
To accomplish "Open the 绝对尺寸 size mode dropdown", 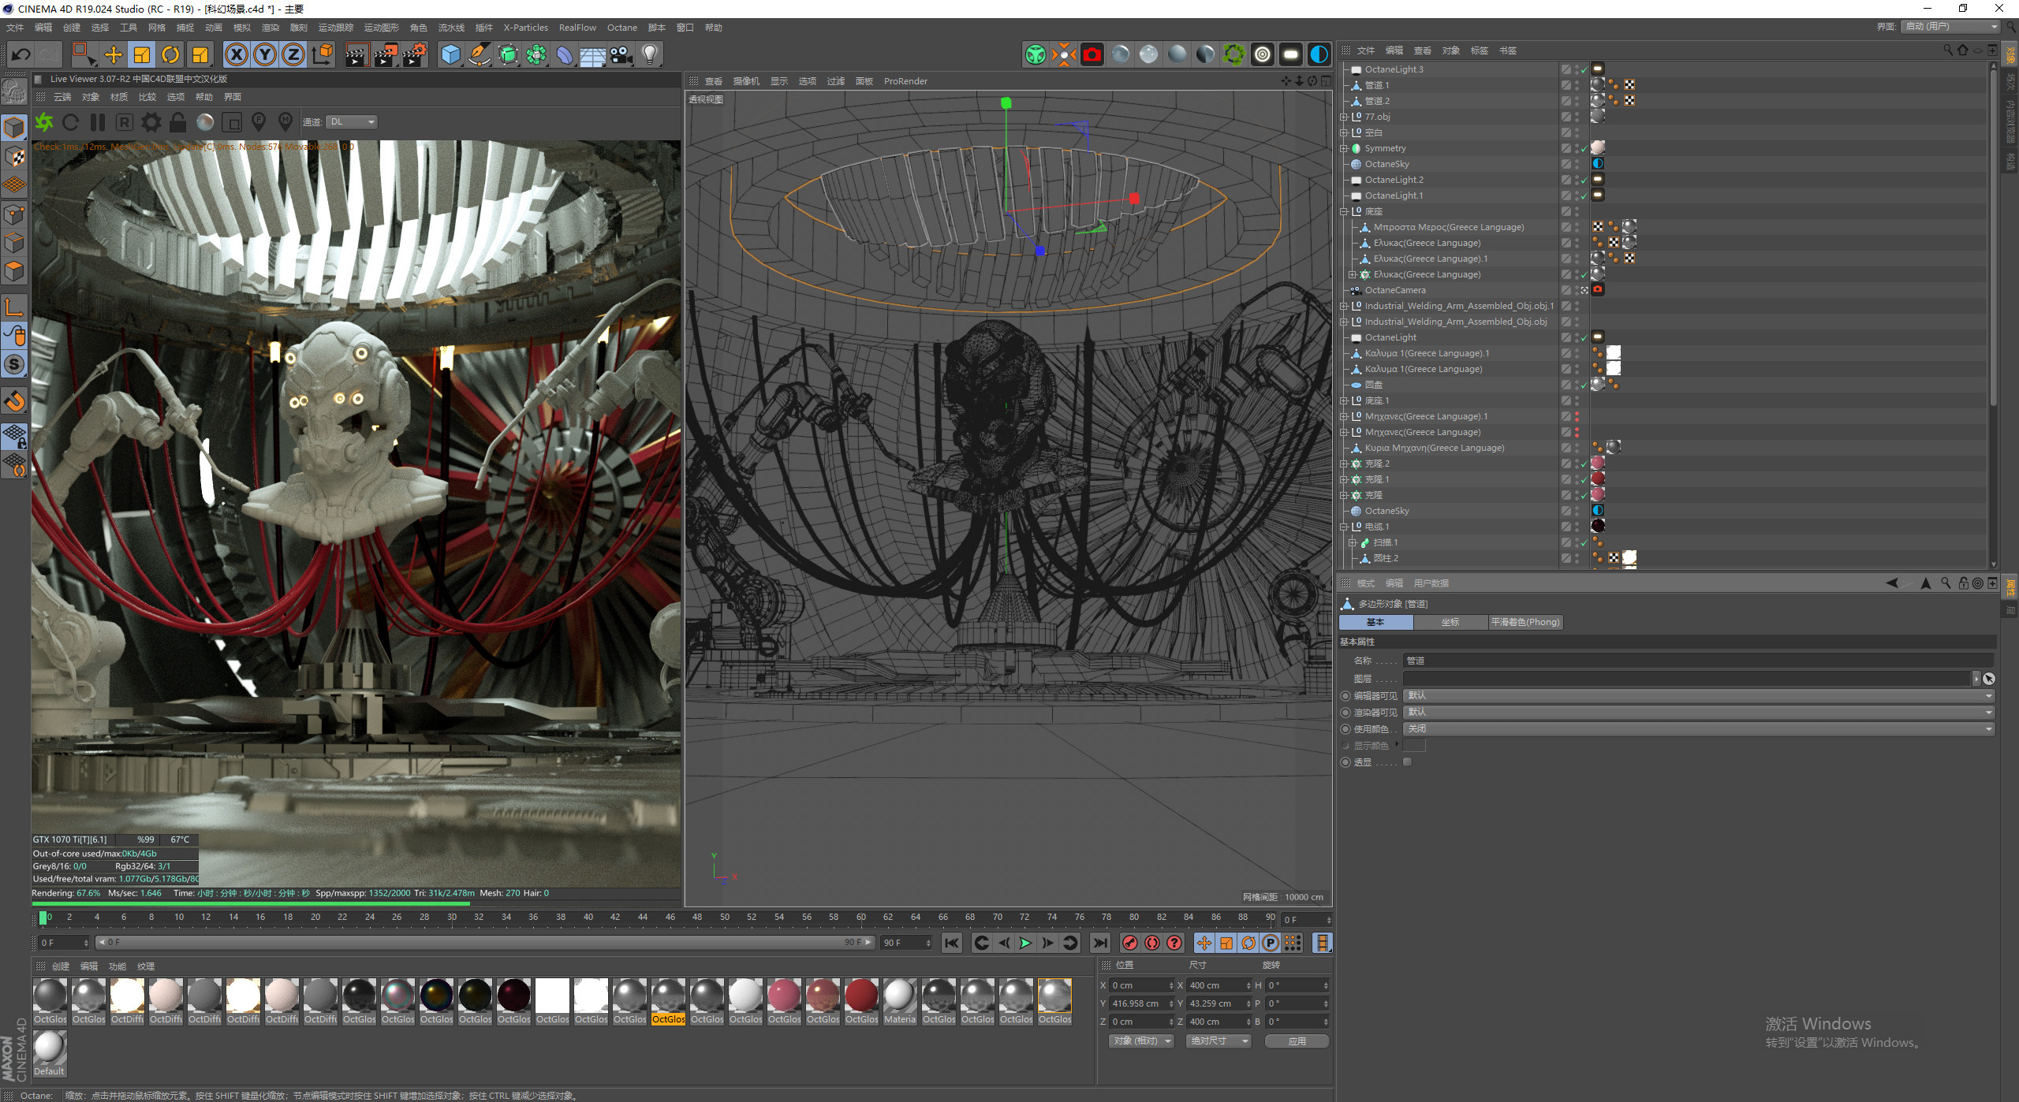I will pos(1218,1041).
